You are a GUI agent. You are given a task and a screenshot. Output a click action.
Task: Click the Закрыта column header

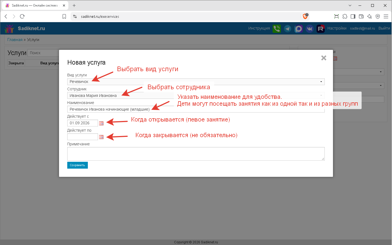click(x=16, y=63)
